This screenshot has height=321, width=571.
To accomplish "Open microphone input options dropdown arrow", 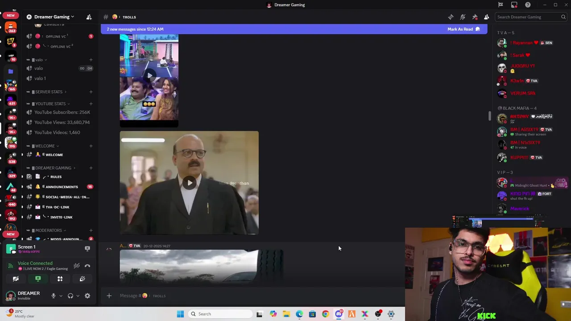I will [x=61, y=296].
